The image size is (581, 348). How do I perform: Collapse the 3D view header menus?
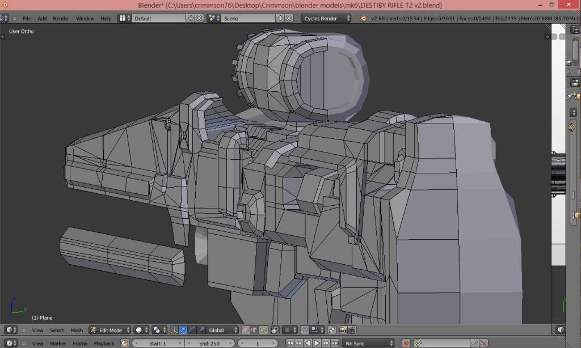click(24, 330)
